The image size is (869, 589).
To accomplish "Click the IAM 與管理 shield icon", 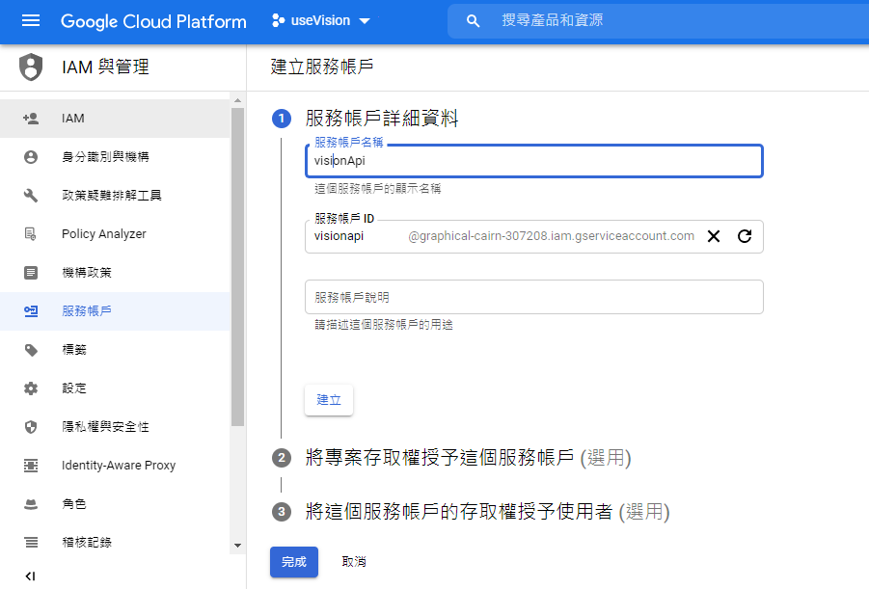I will (31, 67).
